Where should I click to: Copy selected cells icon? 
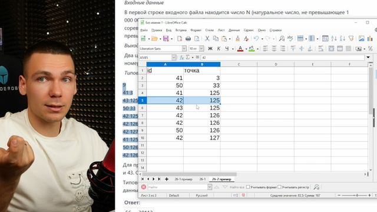pos(216,38)
